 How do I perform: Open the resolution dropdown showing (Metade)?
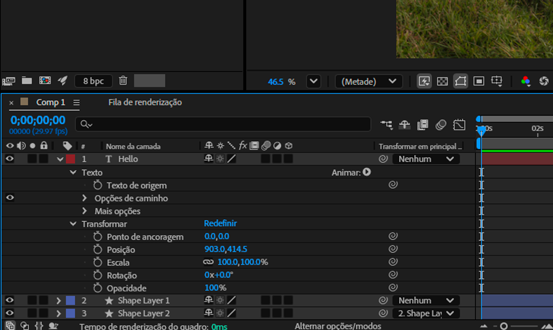[x=368, y=82]
